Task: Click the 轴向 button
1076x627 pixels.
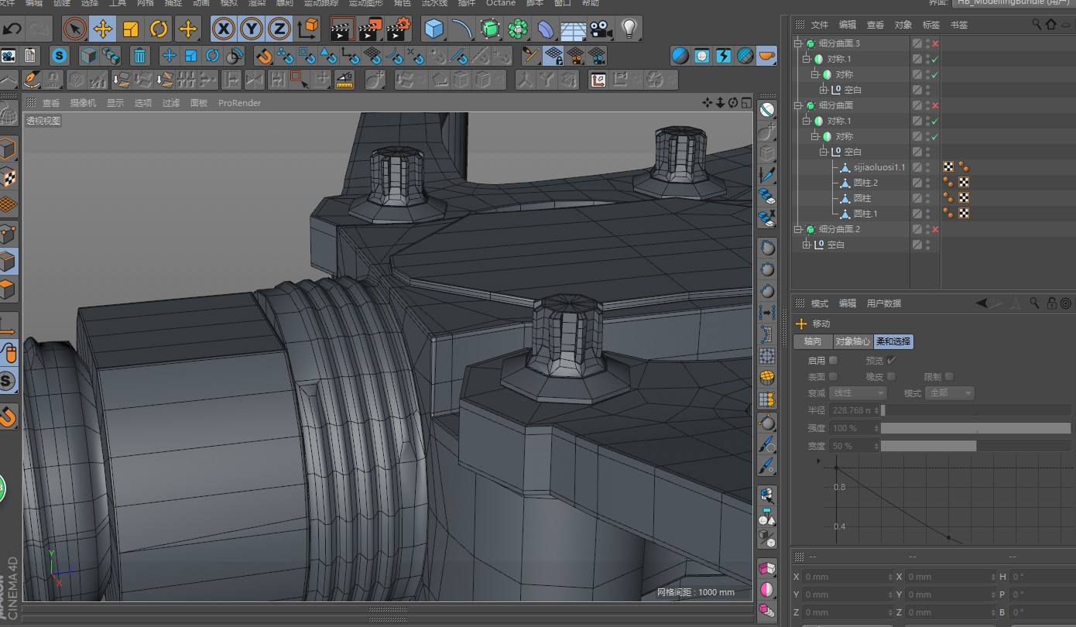Action: tap(812, 341)
